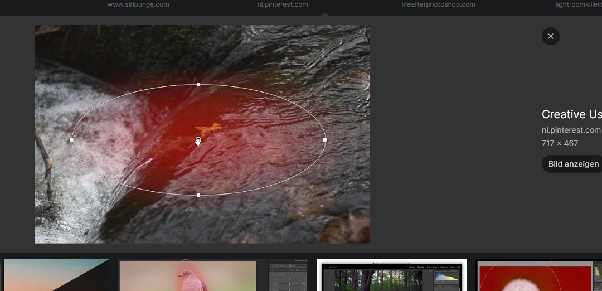Viewport: 602px width, 291px height.
Task: Open the forest Lightroom screenshot thumbnail
Action: pos(392,275)
